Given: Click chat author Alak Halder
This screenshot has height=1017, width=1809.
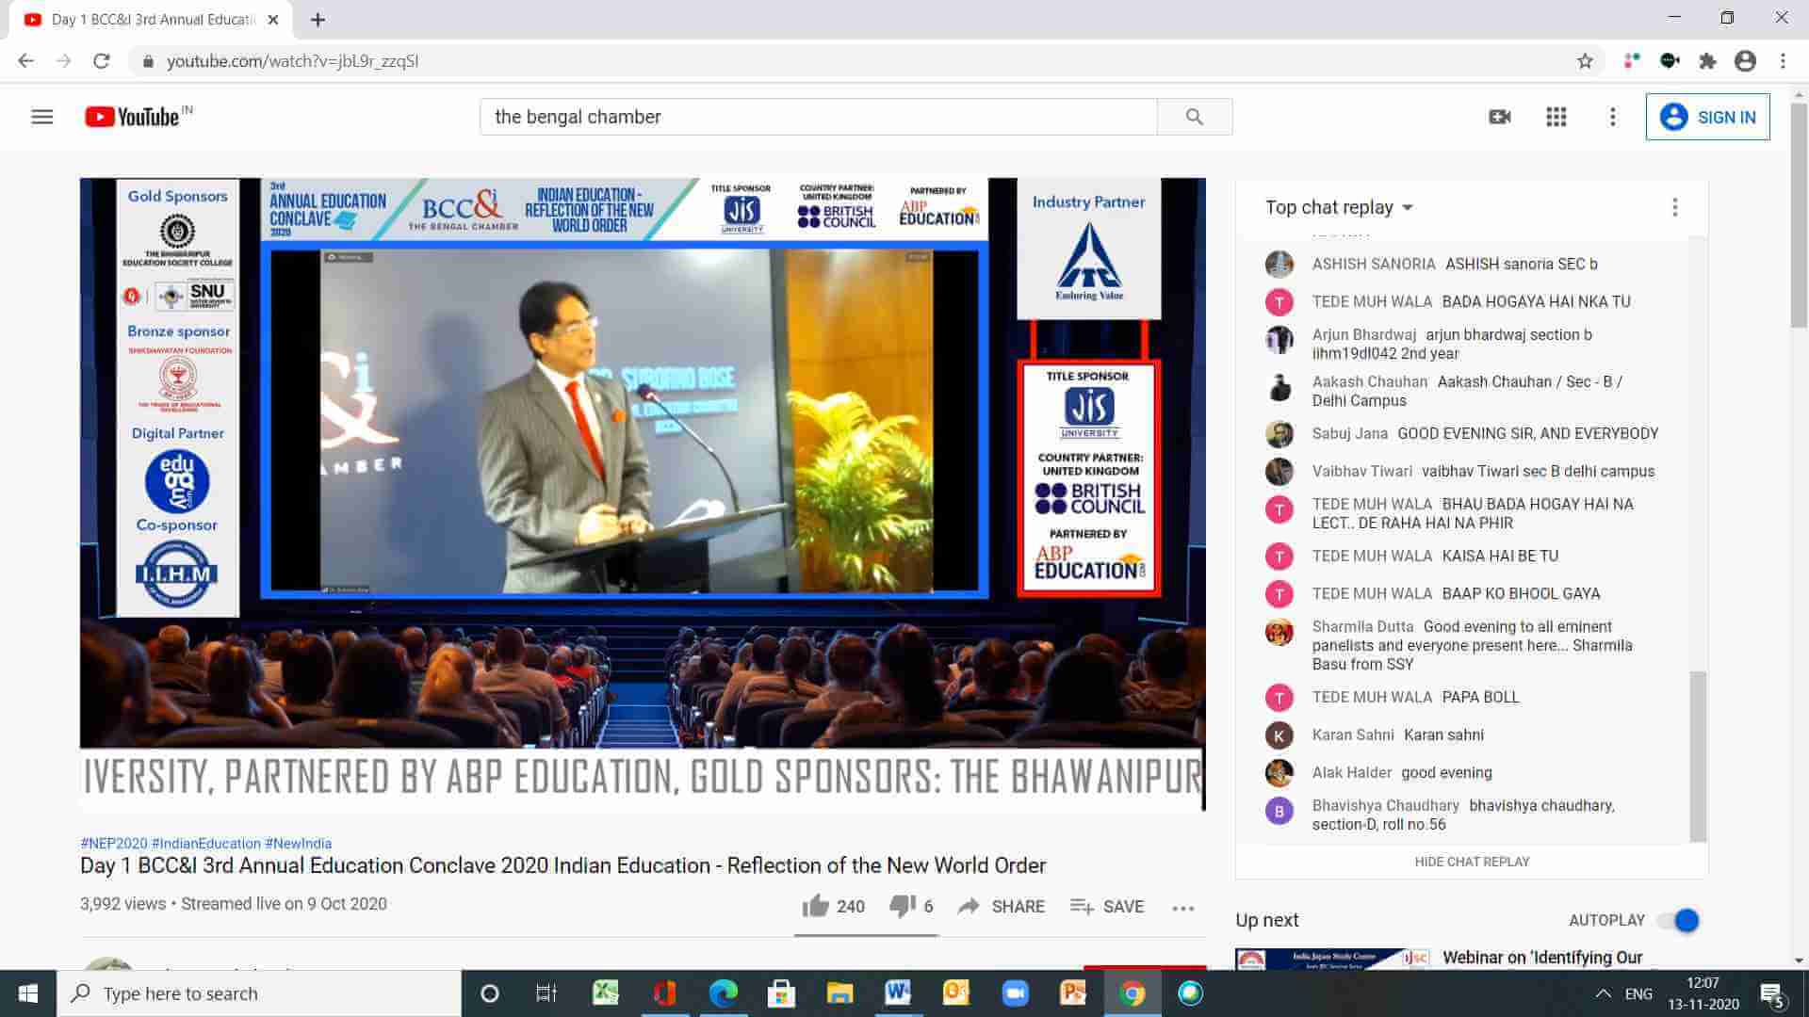Looking at the screenshot, I should [x=1352, y=772].
